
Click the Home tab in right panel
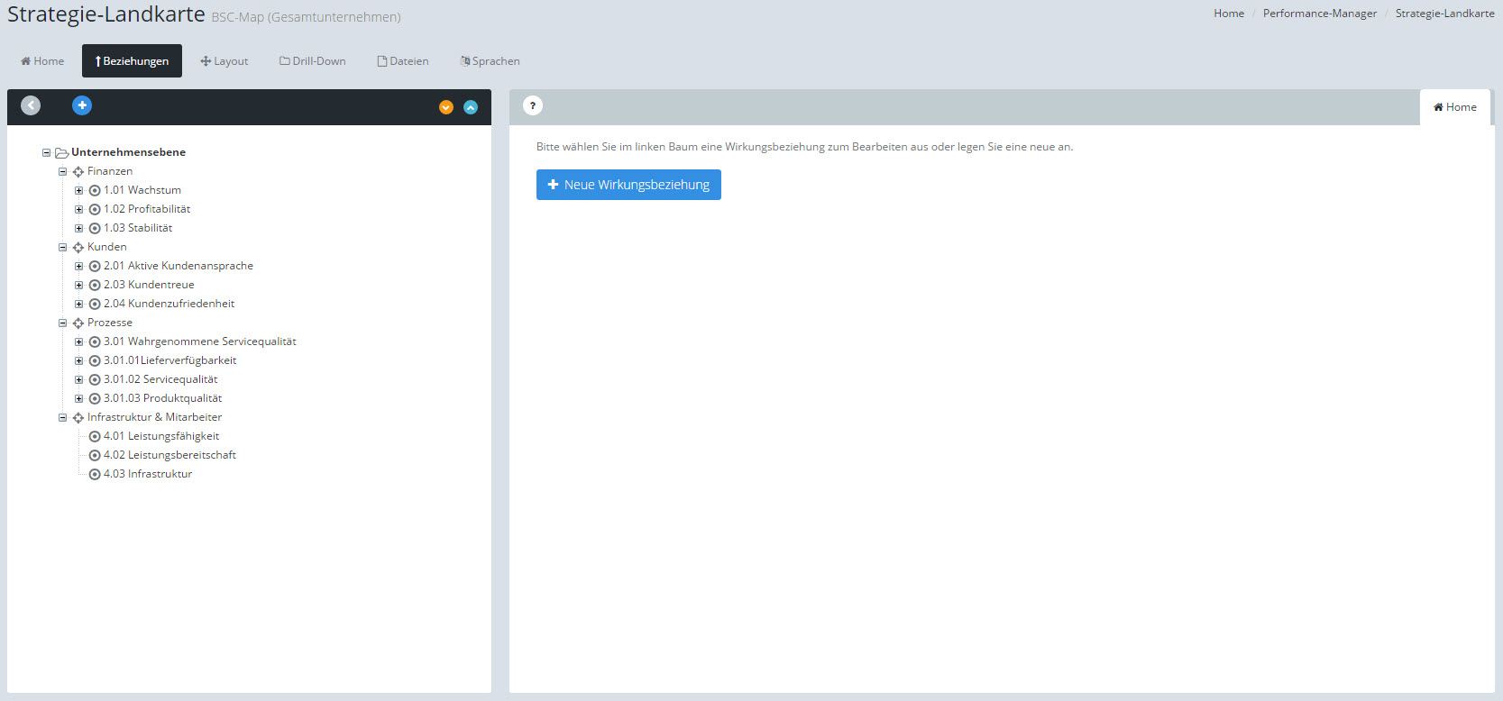coord(1454,107)
